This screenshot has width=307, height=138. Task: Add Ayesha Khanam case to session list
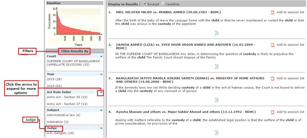(287, 112)
